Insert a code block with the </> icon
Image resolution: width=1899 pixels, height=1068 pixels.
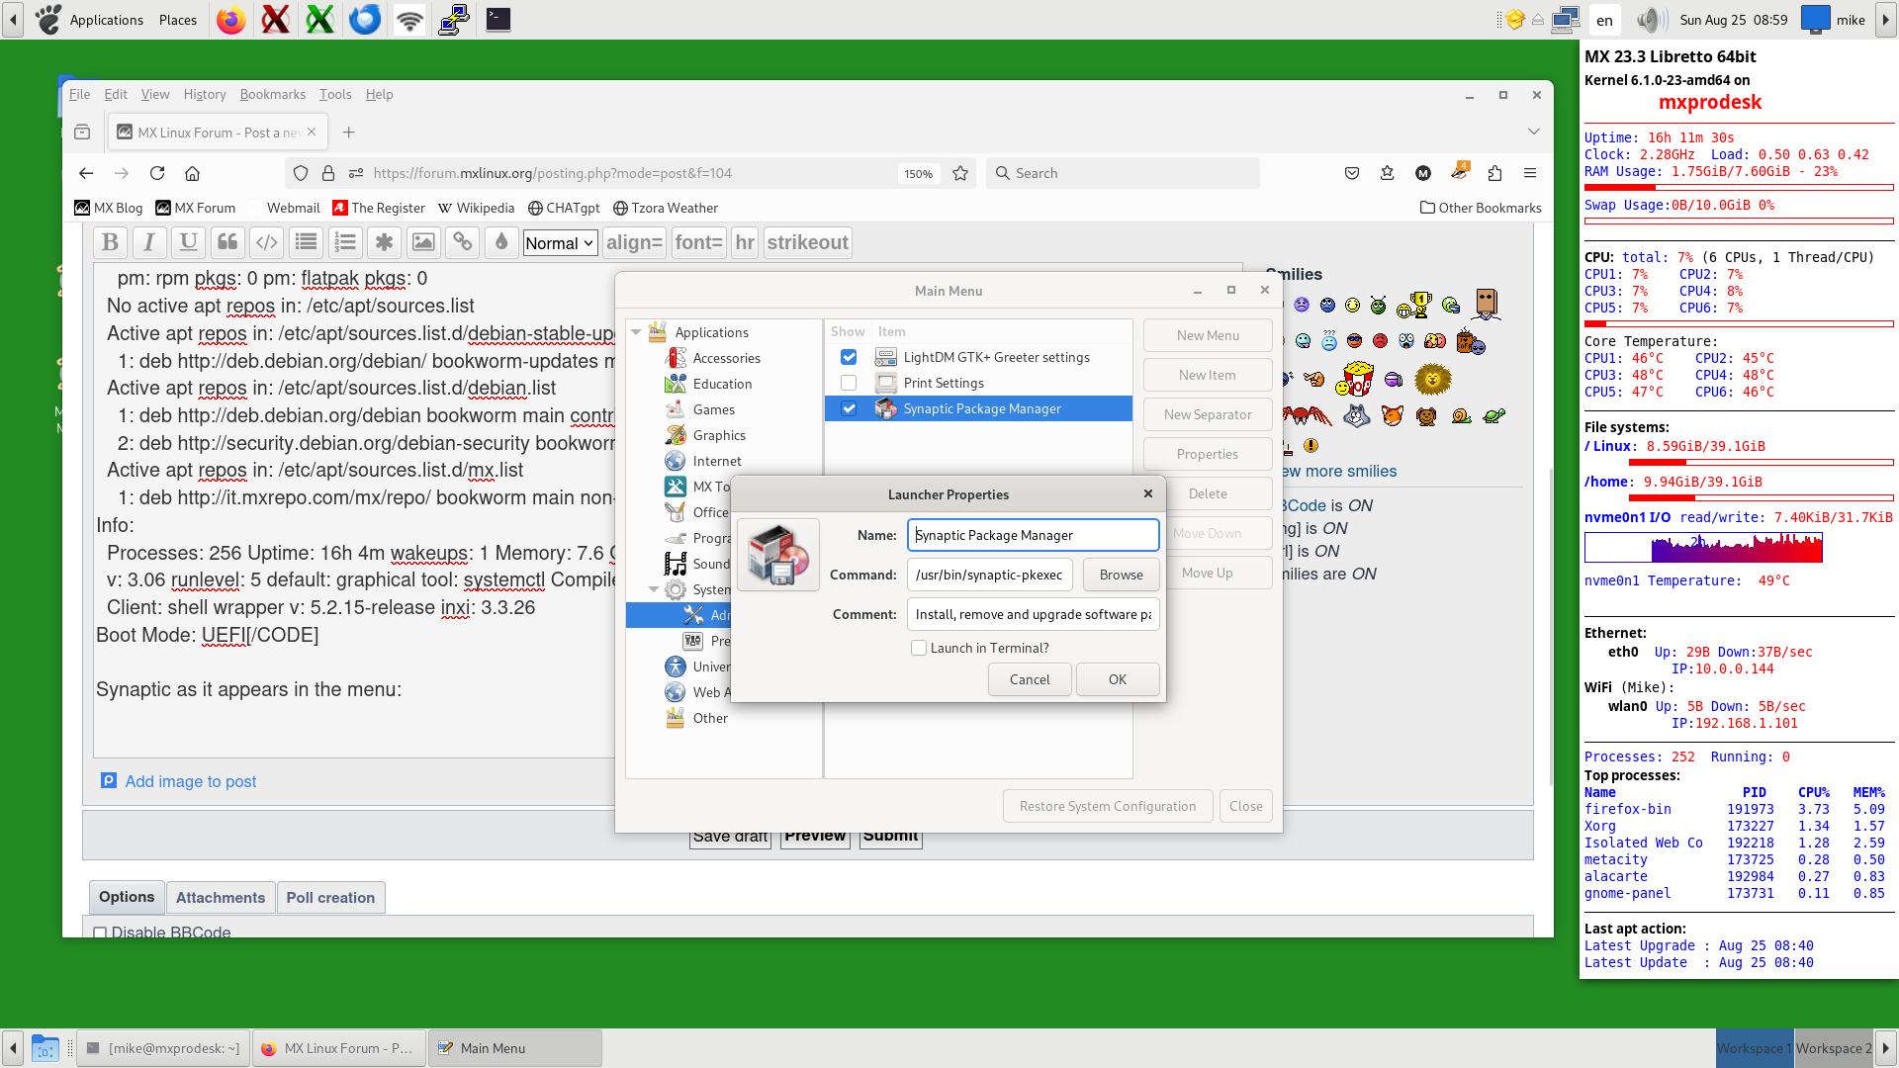[265, 242]
